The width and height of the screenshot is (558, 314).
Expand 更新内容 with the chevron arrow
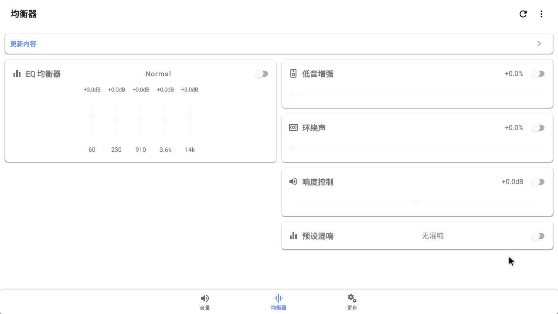tap(539, 44)
